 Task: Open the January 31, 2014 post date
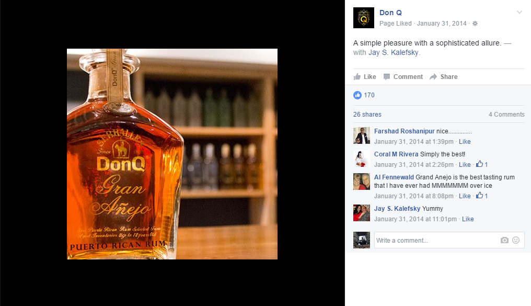442,24
